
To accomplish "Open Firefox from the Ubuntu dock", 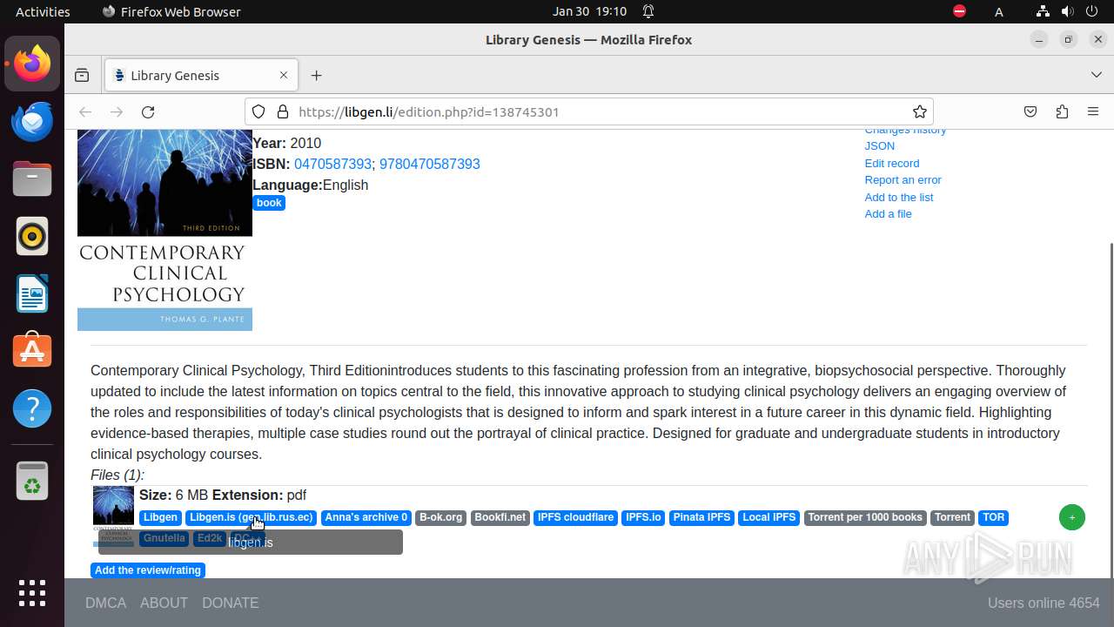I will click(32, 64).
